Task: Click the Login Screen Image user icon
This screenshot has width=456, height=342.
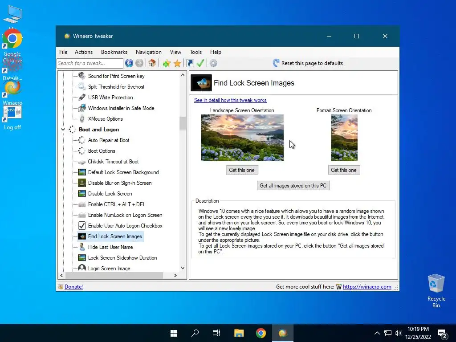Action: coord(82,268)
